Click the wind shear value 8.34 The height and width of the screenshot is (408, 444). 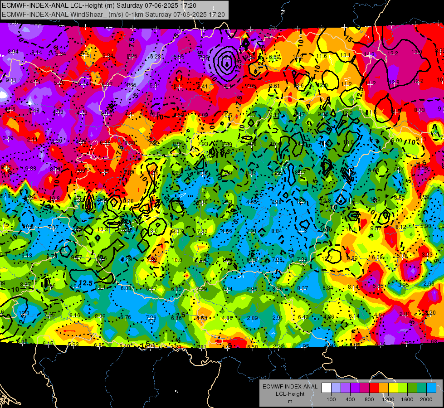(x=328, y=287)
